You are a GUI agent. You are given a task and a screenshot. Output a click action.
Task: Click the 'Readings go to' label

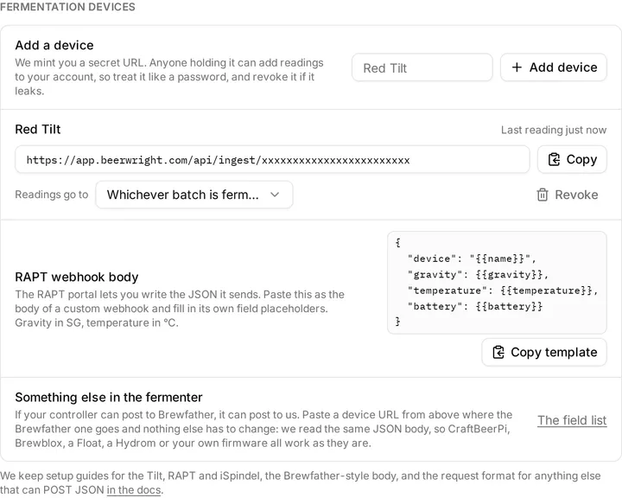click(52, 195)
